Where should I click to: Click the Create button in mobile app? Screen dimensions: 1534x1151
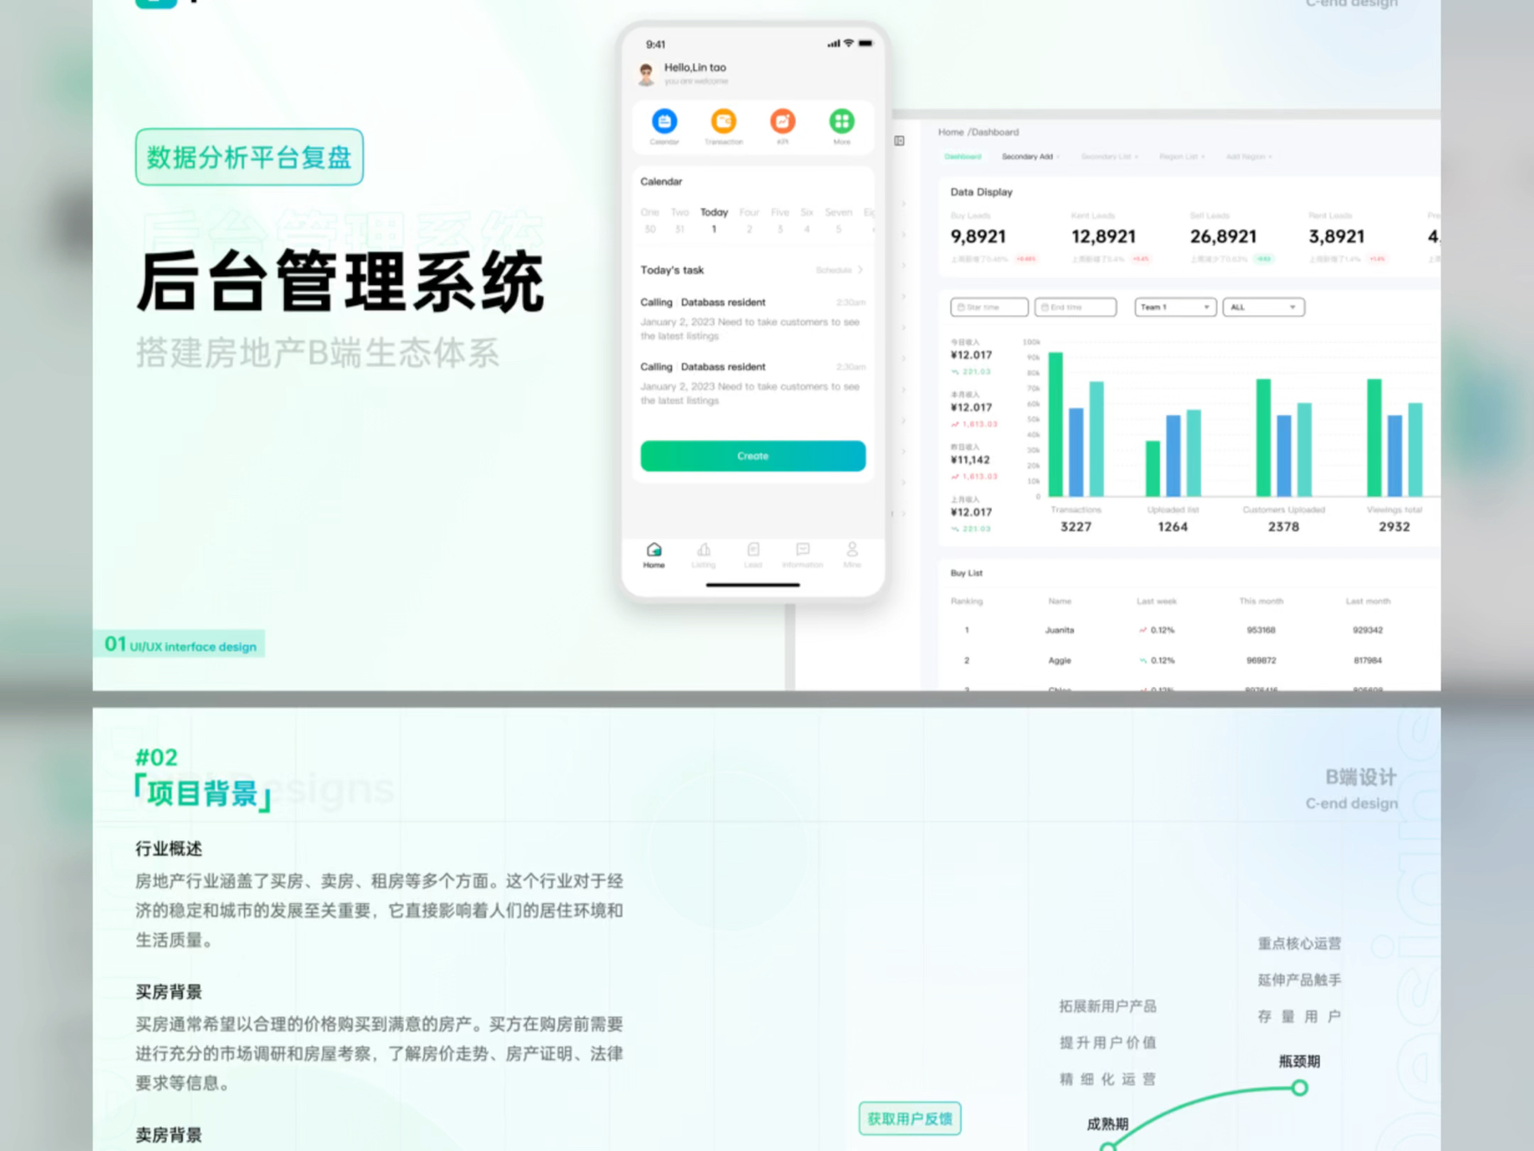pyautogui.click(x=753, y=454)
